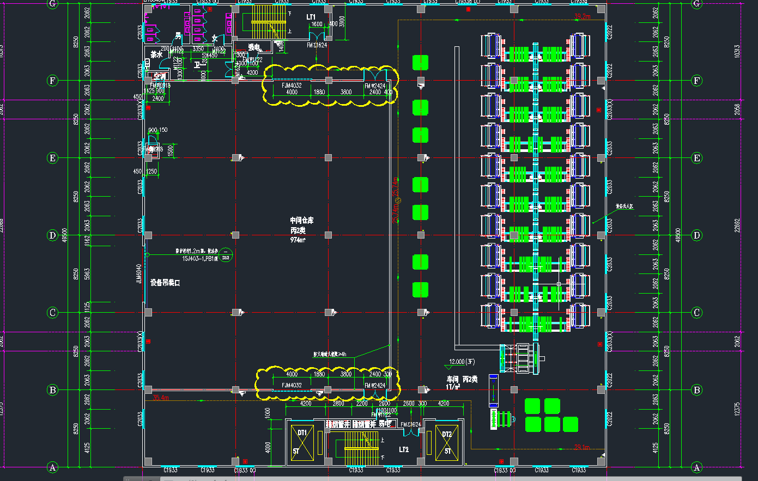
Task: Select the 设备吊装口 label text
Action: tap(165, 283)
